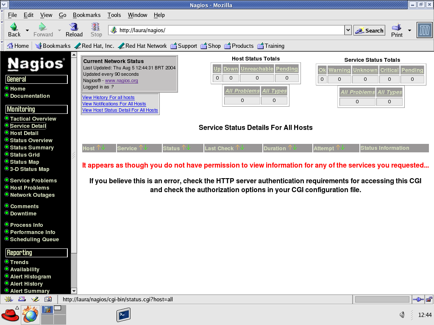Open the Back button history dropdown arrow

(x=27, y=30)
